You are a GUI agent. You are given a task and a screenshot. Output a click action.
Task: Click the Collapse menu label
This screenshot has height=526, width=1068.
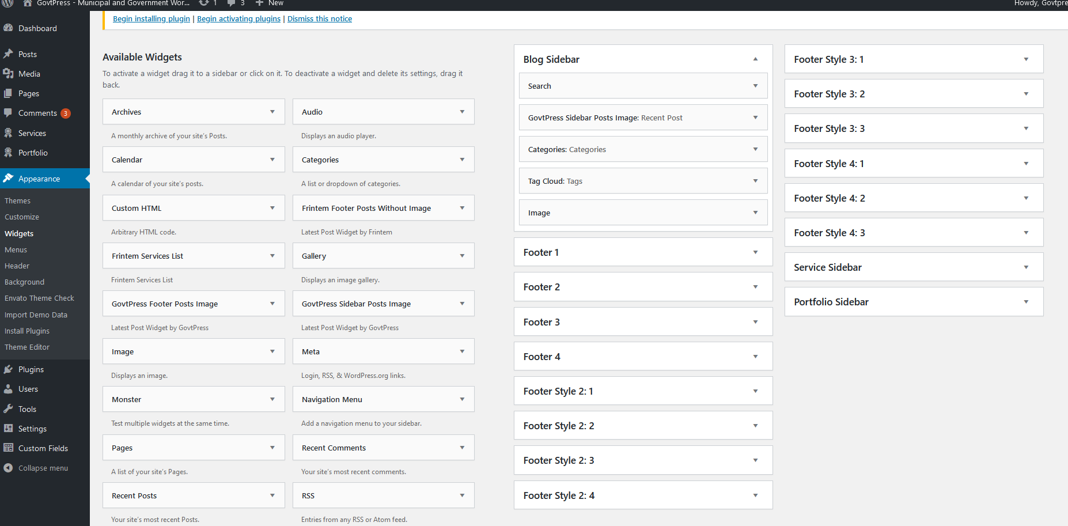[x=43, y=468]
